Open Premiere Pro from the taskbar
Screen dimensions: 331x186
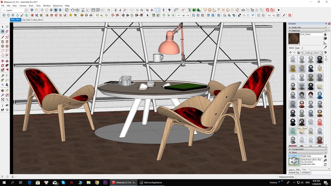pos(105,182)
